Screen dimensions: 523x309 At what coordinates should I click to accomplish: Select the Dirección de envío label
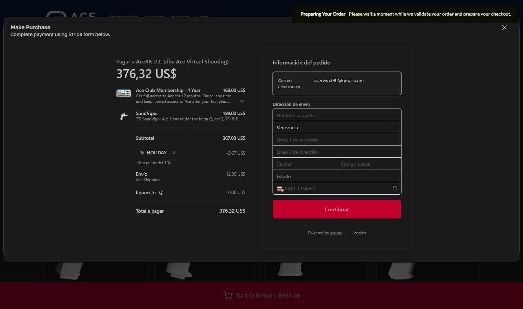tap(291, 104)
